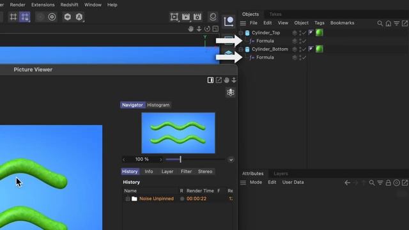Click the Object Manager search icon
This screenshot has height=230, width=409.
tap(380, 24)
